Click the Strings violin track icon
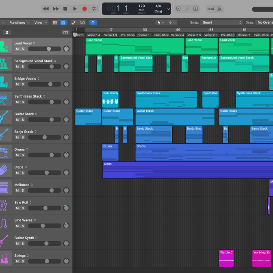273x273 pixels. tap(4, 258)
